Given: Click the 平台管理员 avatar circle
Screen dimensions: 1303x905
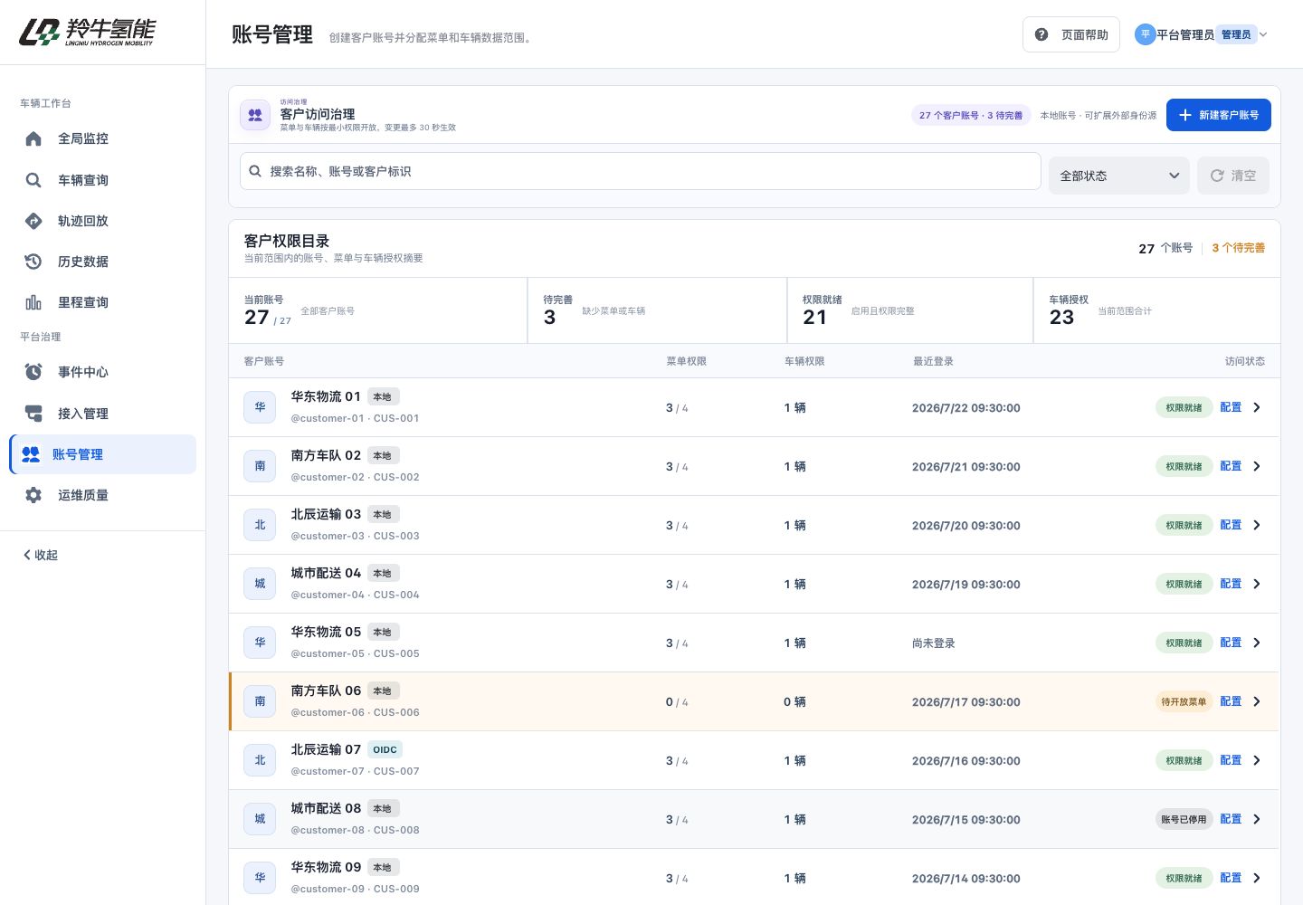Looking at the screenshot, I should (1145, 34).
